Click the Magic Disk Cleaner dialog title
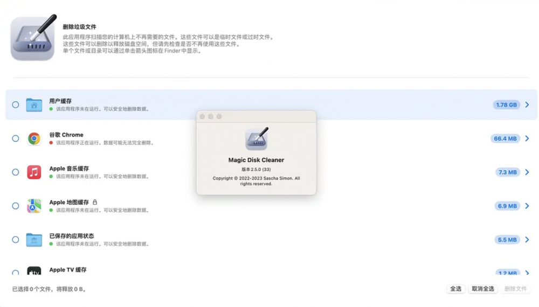The width and height of the screenshot is (539, 307). tap(257, 160)
